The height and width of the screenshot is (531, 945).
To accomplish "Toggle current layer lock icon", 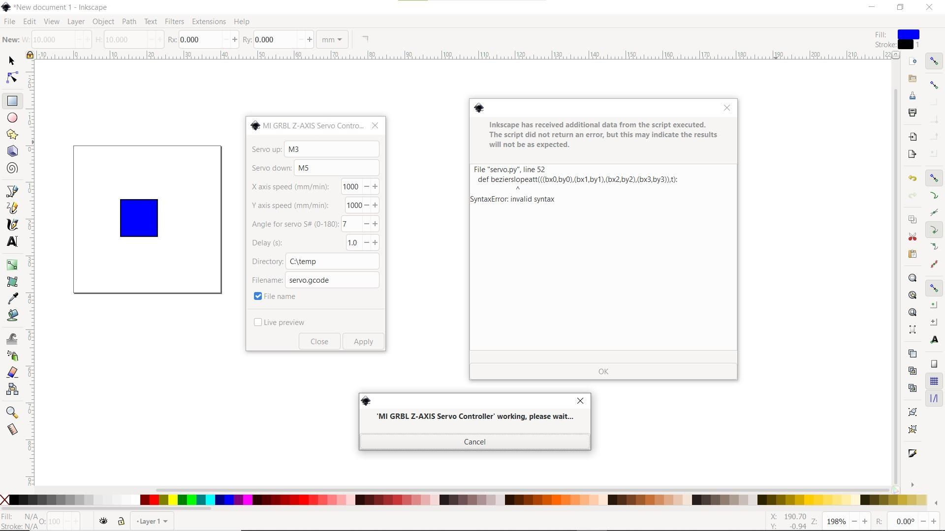I will tap(121, 521).
